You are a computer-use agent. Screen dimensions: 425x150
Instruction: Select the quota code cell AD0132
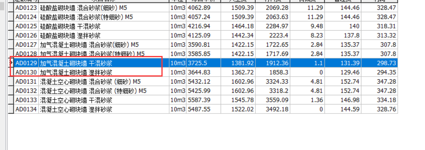click(26, 91)
